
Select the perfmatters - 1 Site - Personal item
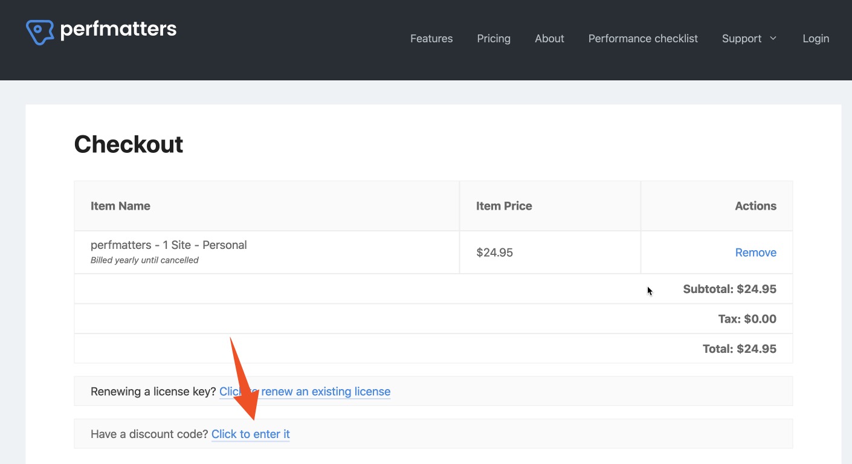click(169, 245)
